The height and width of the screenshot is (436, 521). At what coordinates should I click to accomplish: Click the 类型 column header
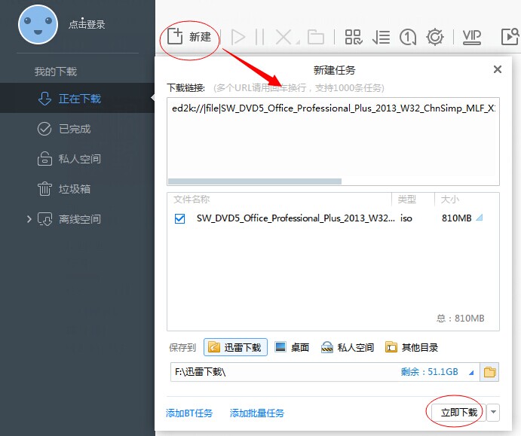(406, 200)
